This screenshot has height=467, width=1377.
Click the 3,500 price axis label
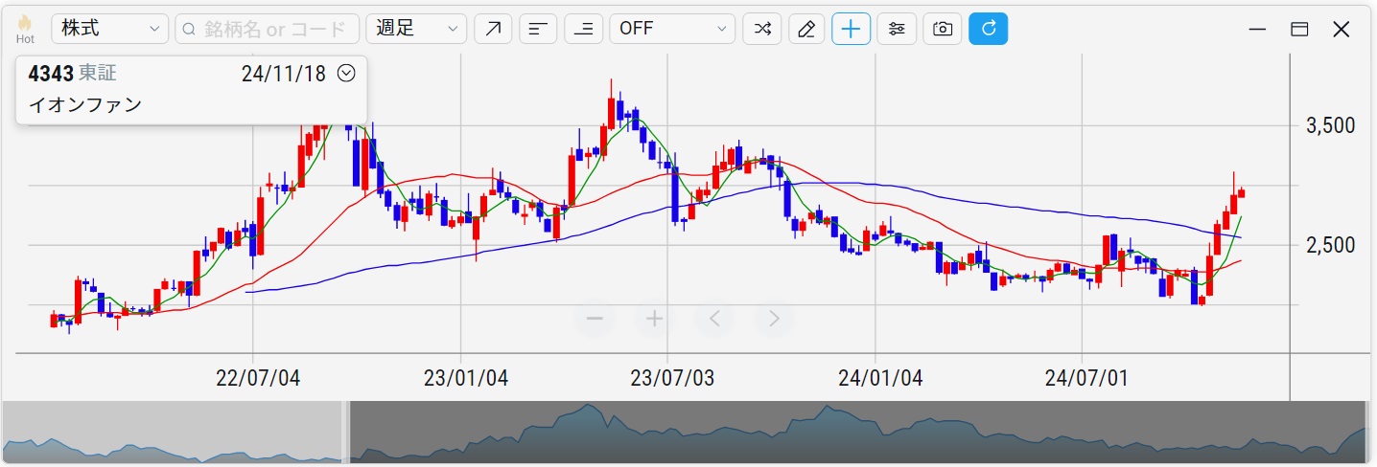[1330, 126]
